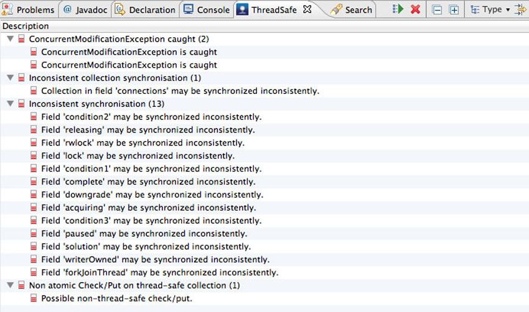
Task: Click red icon beside 'connections' collection finding
Action: click(x=34, y=91)
